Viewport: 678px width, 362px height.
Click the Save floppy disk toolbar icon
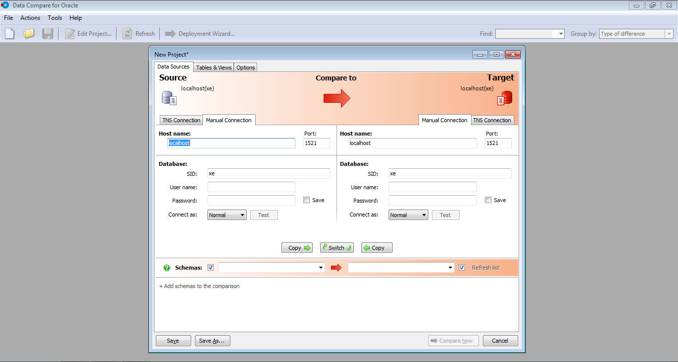tap(48, 34)
